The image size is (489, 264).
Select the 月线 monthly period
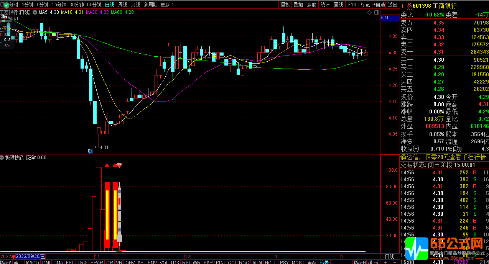(x=135, y=5)
